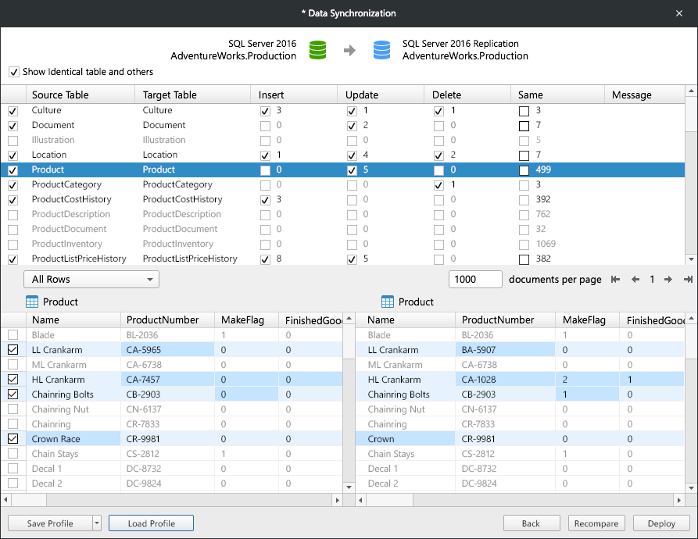Click the ProductDescription target table cell
The image size is (698, 539).
tap(181, 214)
